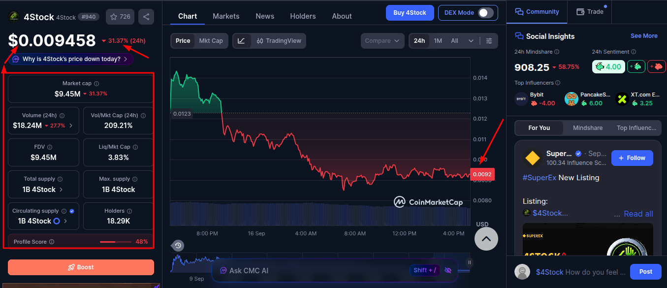
Task: Hide Ask CMC AI with crossed-eye icon
Action: pyautogui.click(x=448, y=270)
